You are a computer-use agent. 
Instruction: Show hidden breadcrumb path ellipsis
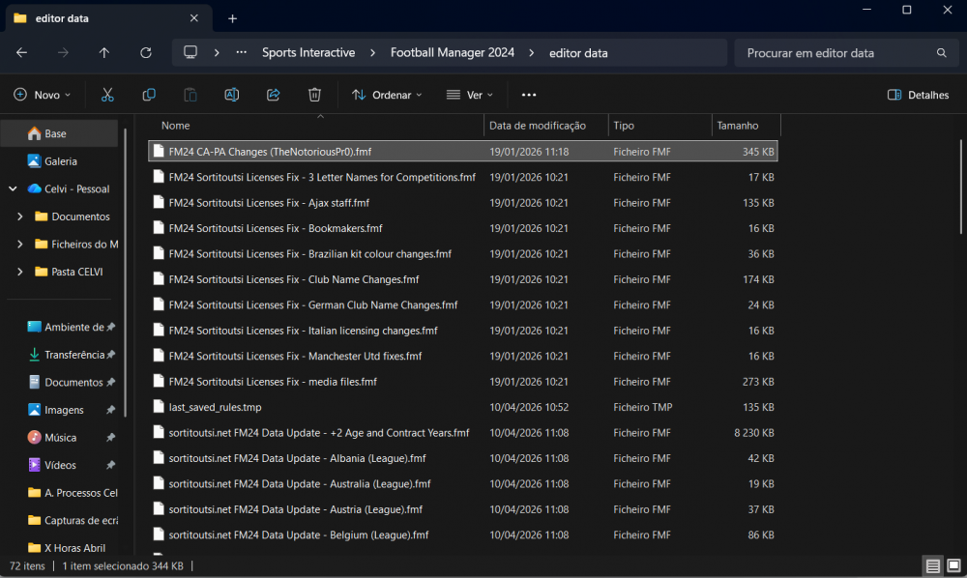pos(241,53)
